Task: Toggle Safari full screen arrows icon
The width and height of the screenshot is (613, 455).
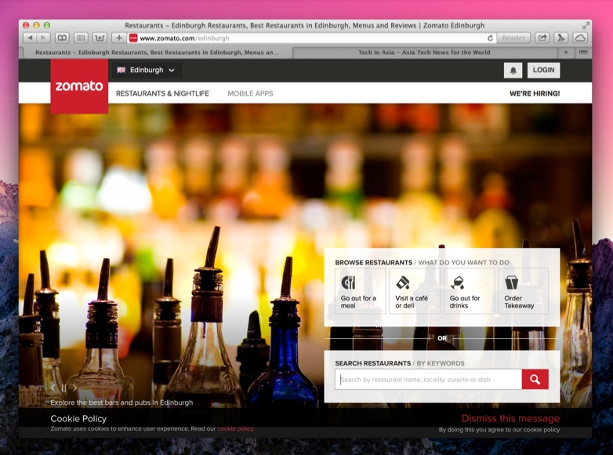Action: (586, 26)
